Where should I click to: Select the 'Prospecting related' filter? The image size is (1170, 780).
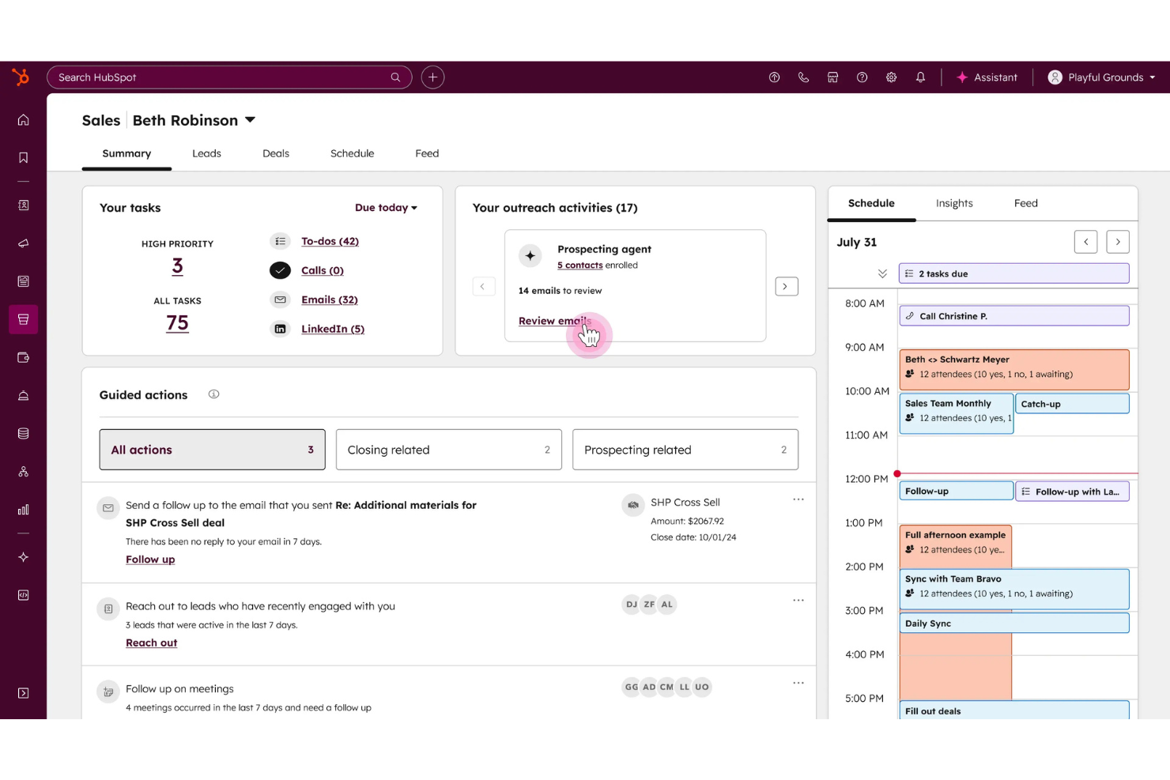685,449
